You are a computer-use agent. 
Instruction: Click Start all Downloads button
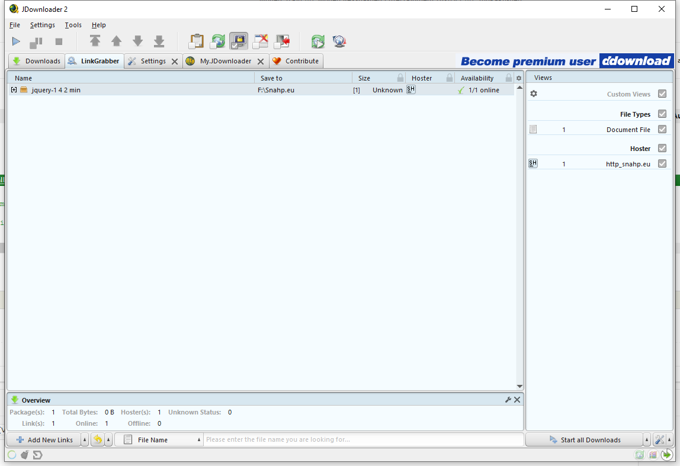click(x=585, y=439)
